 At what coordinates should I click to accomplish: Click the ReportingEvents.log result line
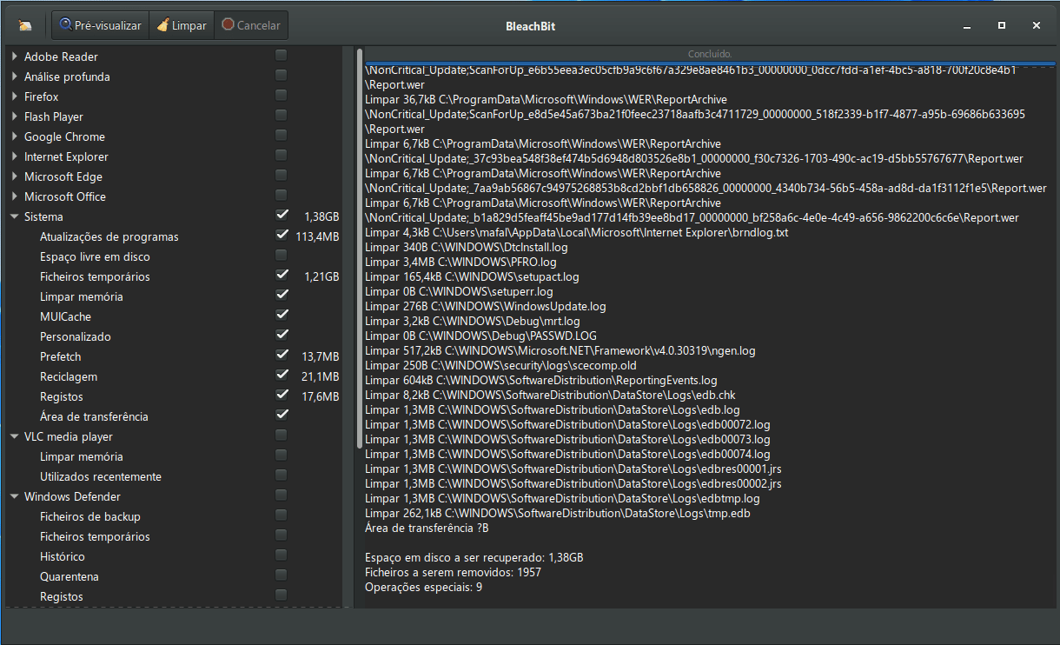541,380
